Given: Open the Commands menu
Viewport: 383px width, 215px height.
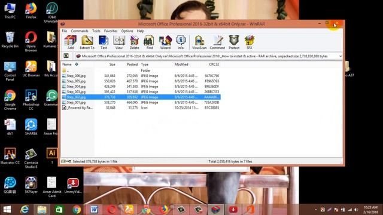Looking at the screenshot, I should pos(80,31).
